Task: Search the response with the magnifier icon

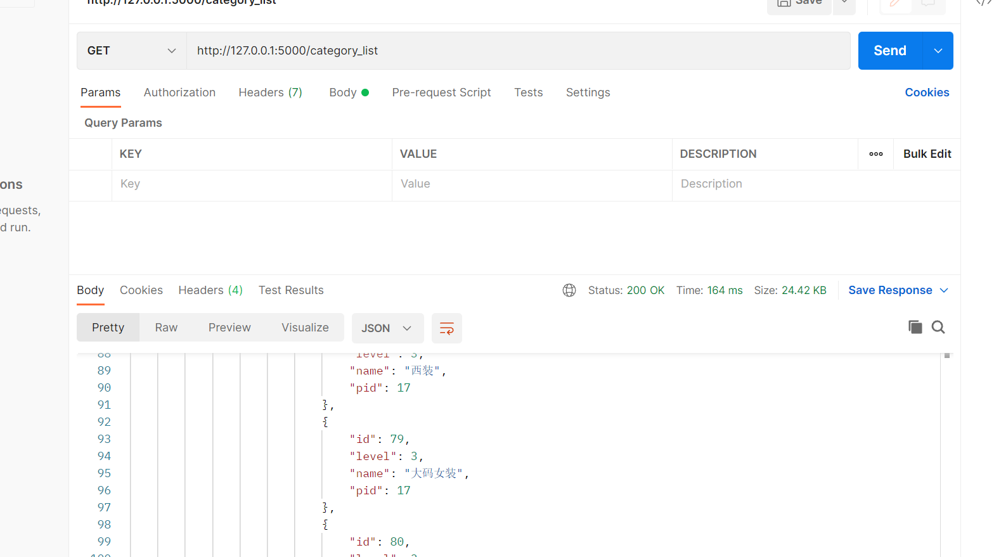Action: tap(938, 327)
